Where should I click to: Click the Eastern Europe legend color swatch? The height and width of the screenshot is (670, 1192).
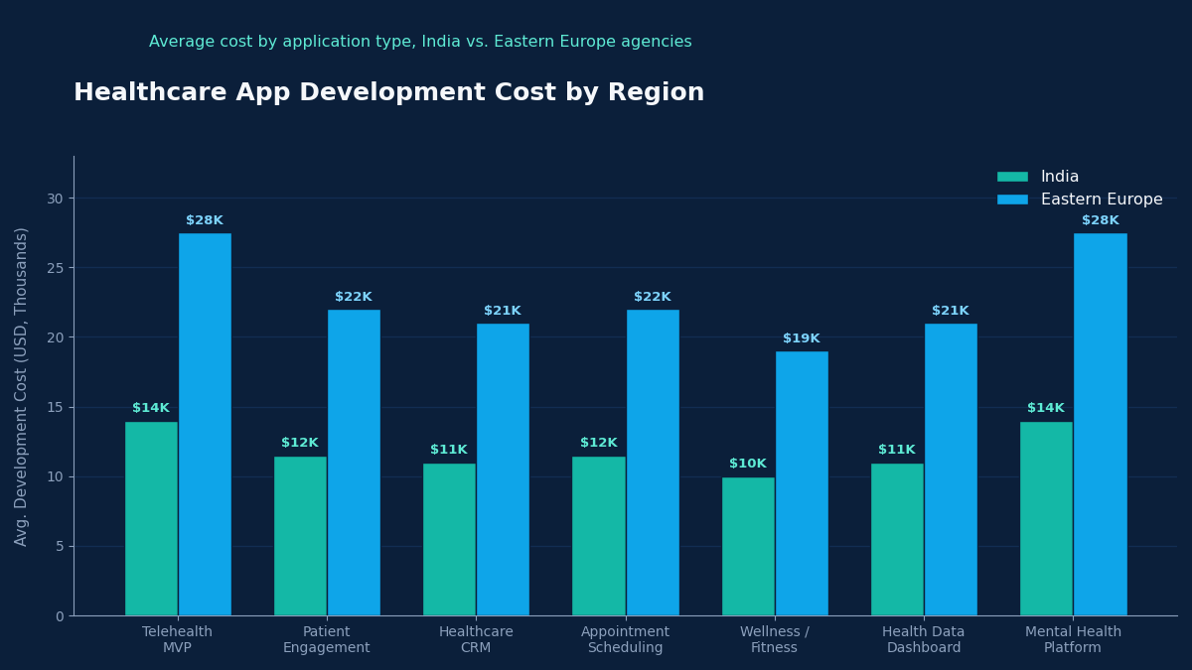(1012, 200)
